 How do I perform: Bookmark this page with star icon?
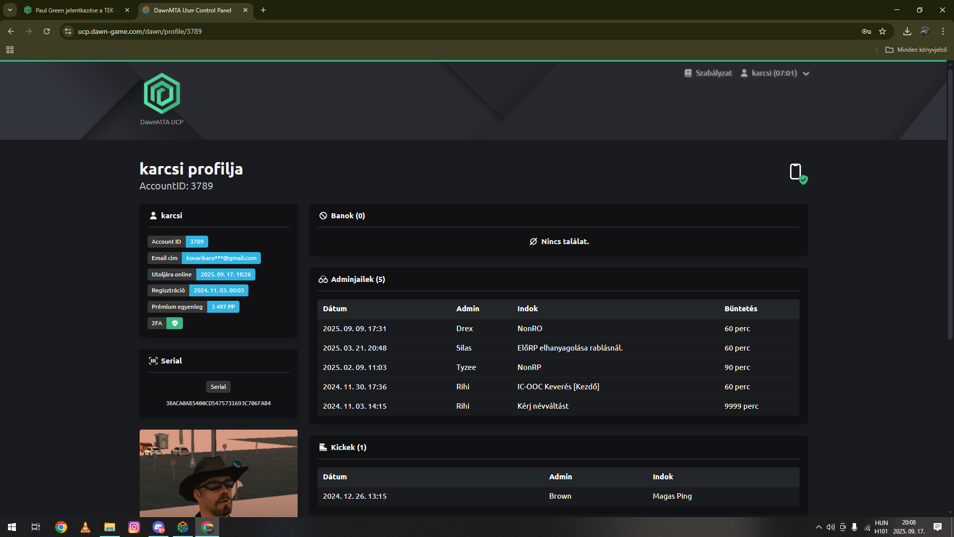(882, 31)
